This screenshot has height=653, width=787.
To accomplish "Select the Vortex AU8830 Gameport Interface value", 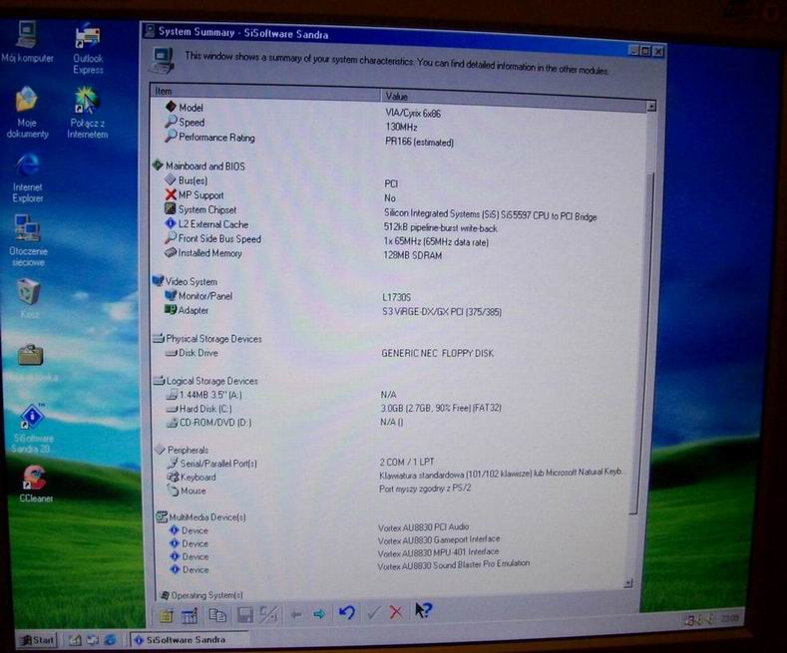I will coord(439,539).
